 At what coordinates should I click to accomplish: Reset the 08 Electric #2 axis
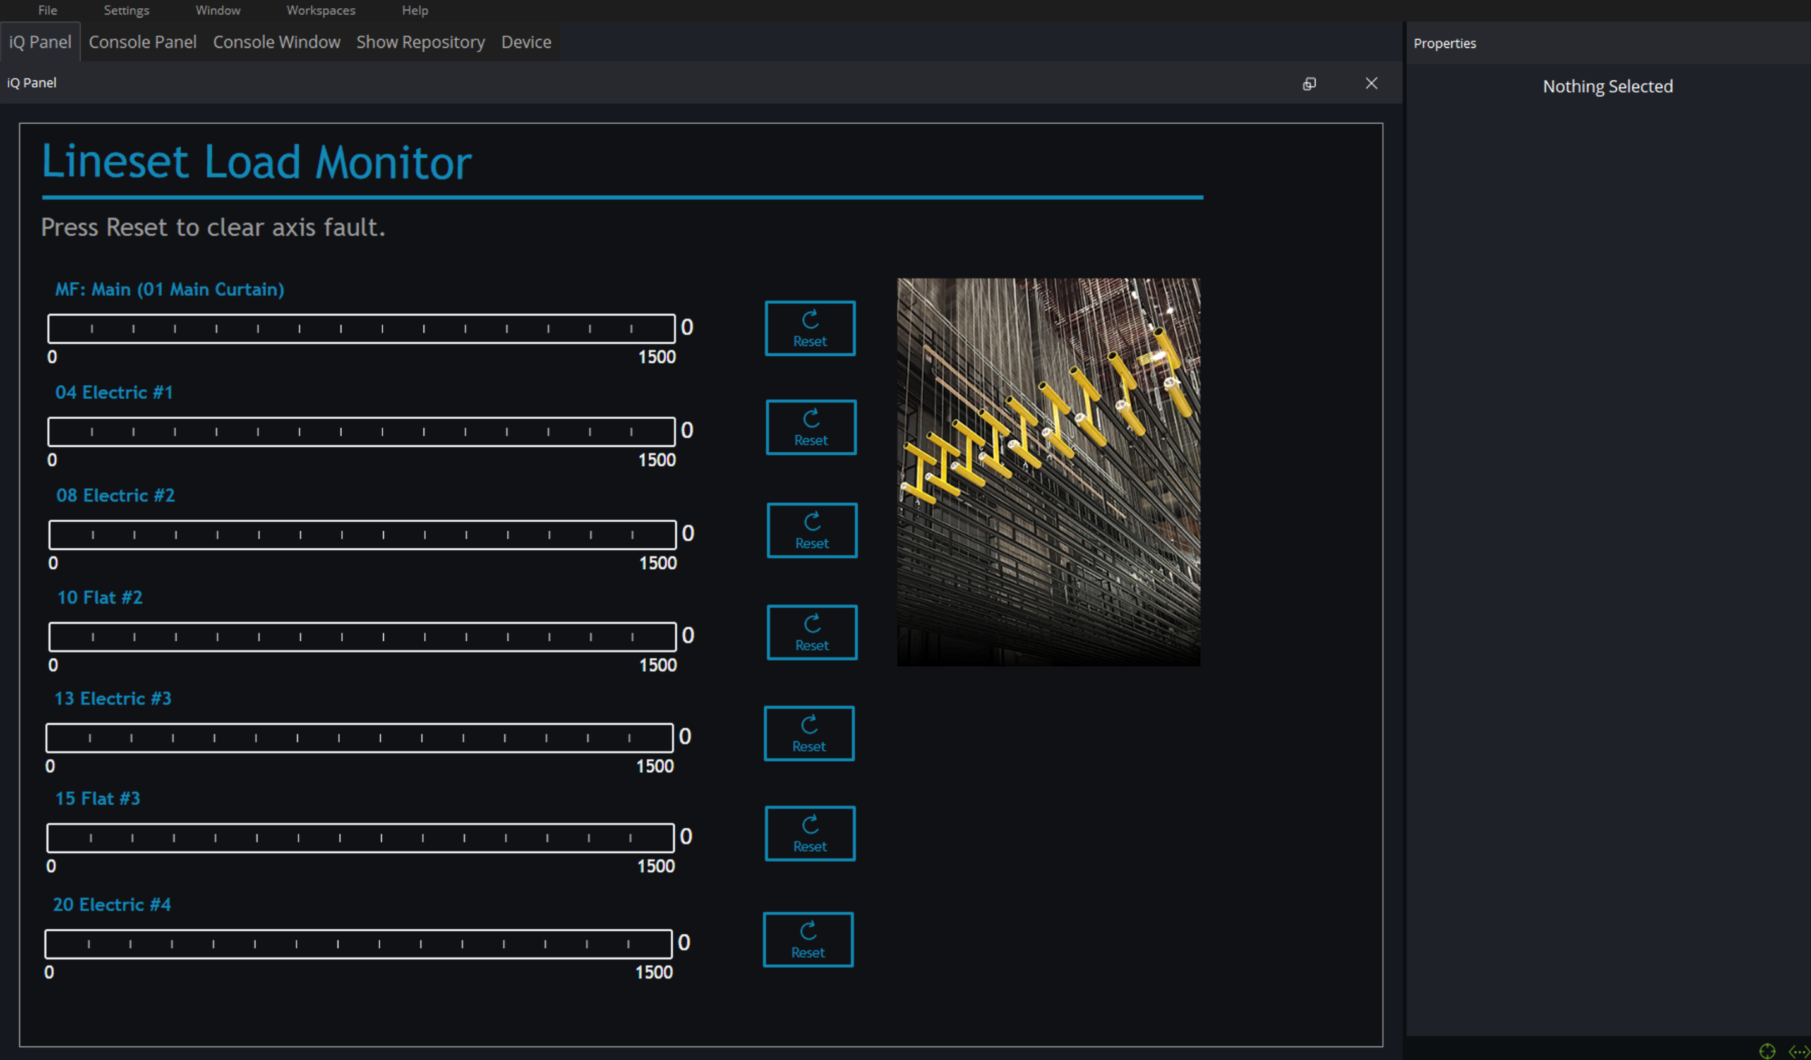point(812,531)
